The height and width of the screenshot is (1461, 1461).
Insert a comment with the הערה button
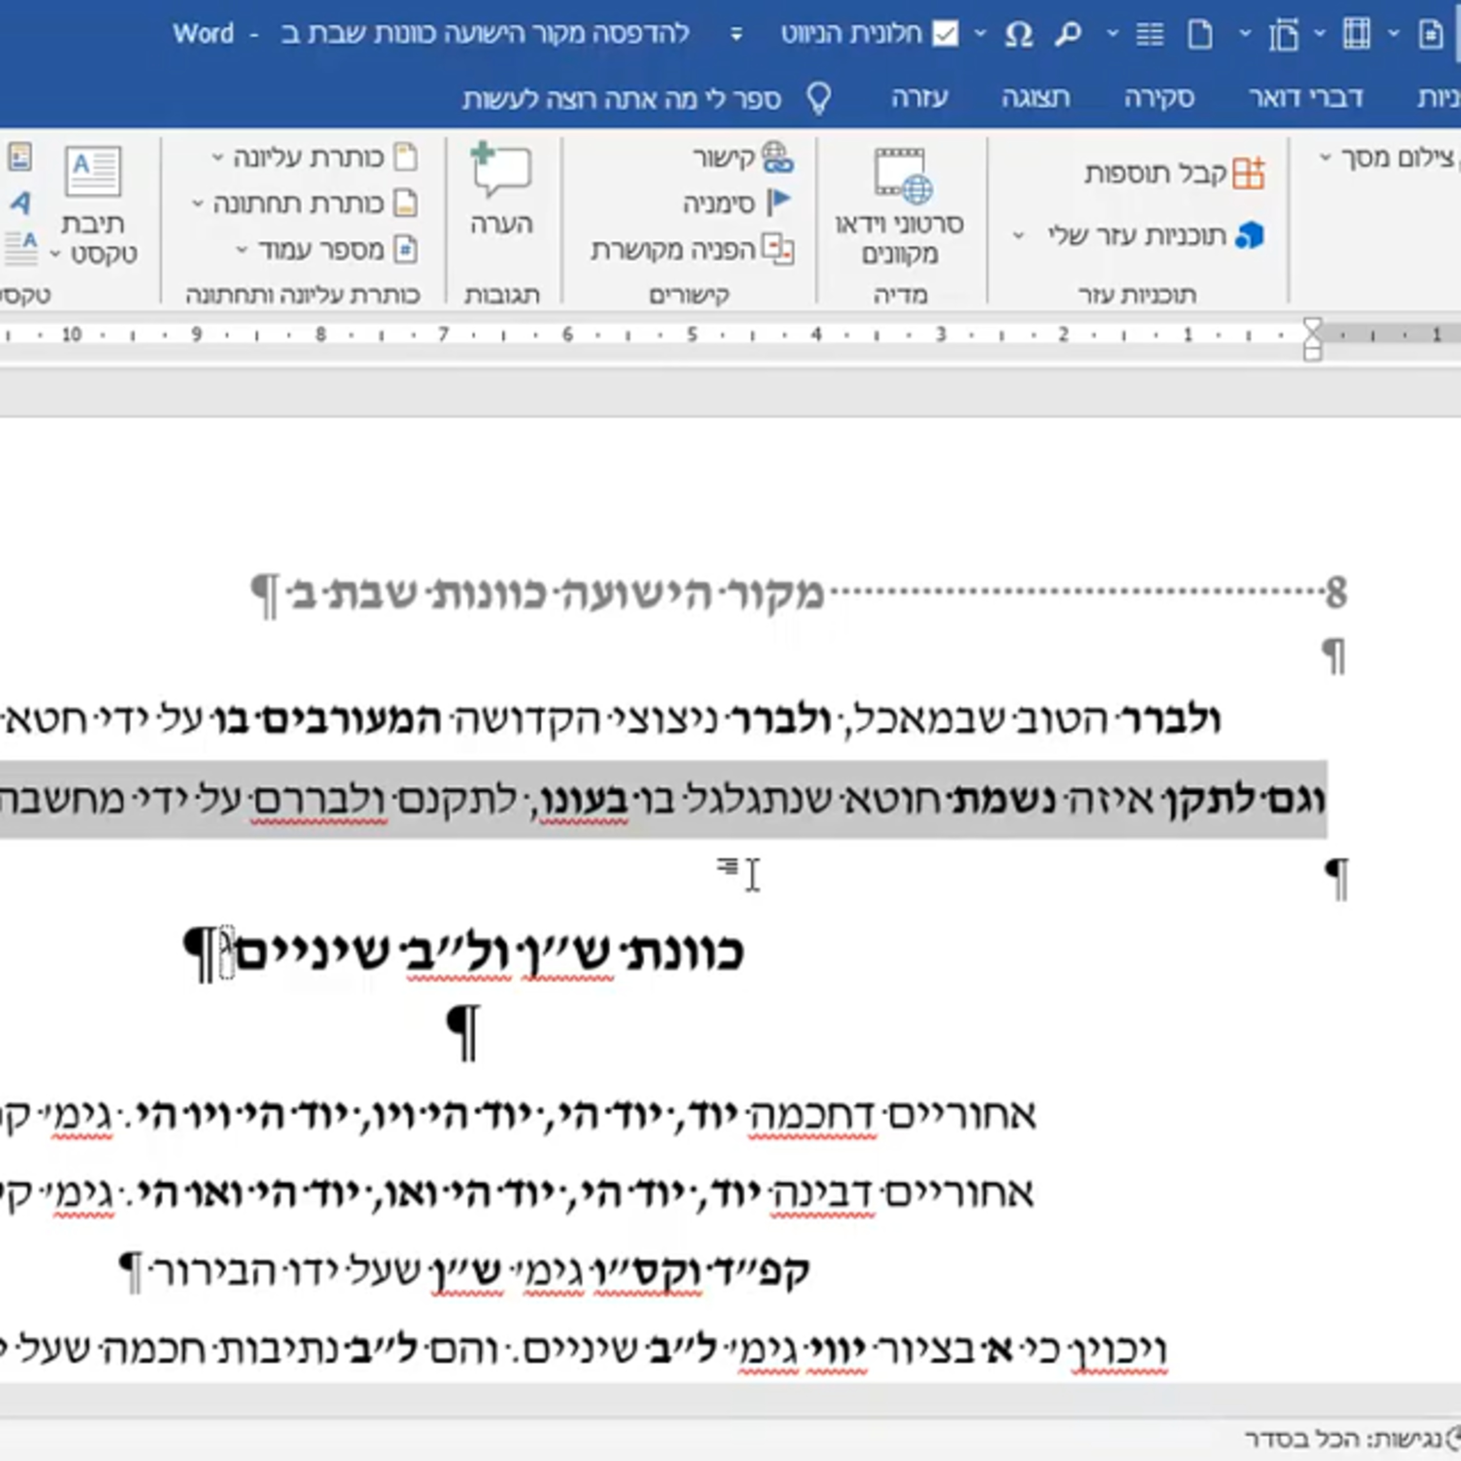point(502,189)
